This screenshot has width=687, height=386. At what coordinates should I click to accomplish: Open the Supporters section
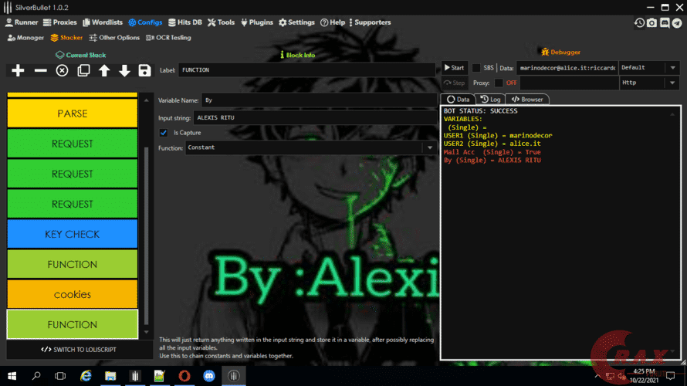click(x=371, y=22)
